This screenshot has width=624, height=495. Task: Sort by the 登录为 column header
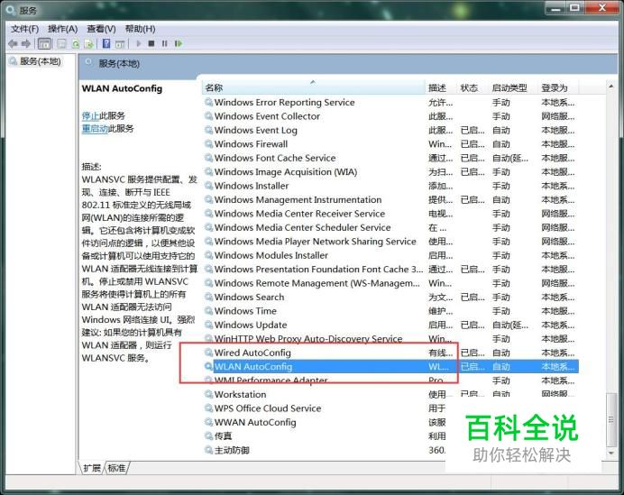[558, 87]
